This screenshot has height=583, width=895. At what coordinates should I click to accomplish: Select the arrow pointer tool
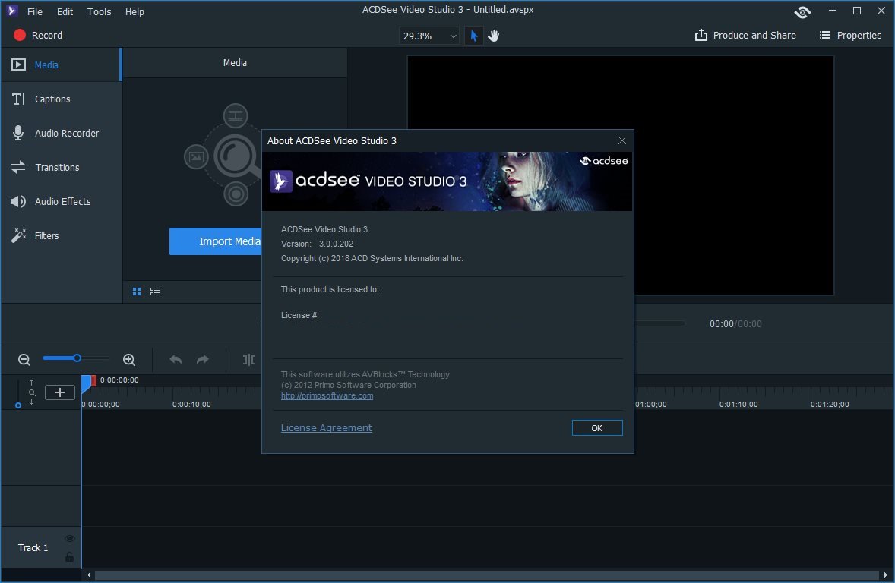473,36
